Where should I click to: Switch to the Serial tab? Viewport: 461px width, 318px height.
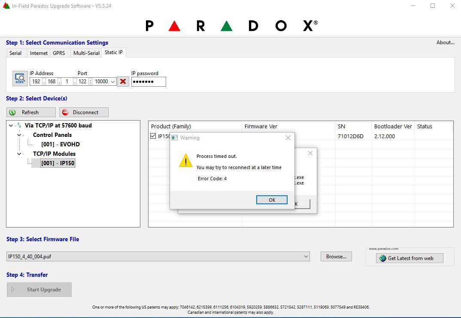15,53
